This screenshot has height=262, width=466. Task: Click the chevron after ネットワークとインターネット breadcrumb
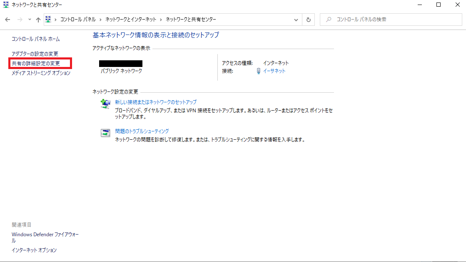tap(161, 20)
